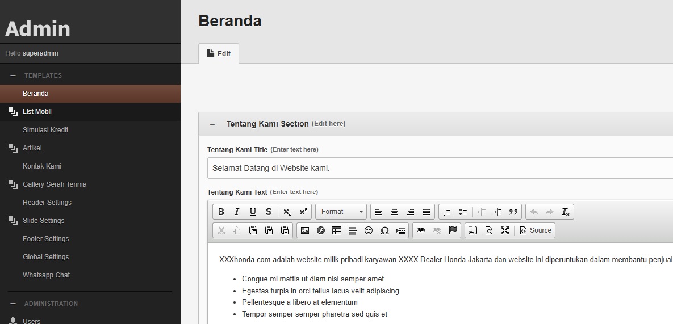The image size is (673, 324).
Task: Insert an anchor using the flag icon
Action: pyautogui.click(x=453, y=230)
